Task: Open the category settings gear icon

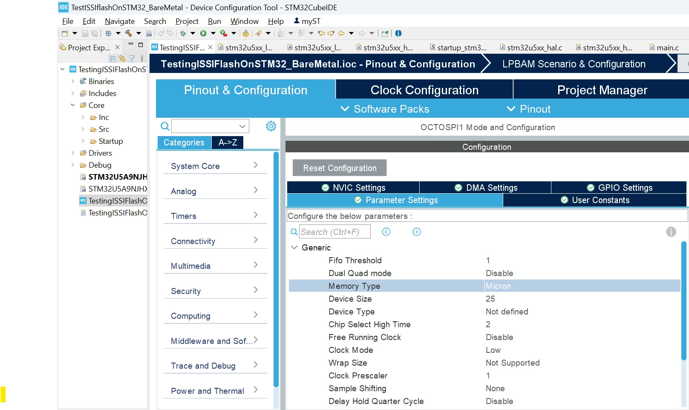Action: [x=271, y=126]
